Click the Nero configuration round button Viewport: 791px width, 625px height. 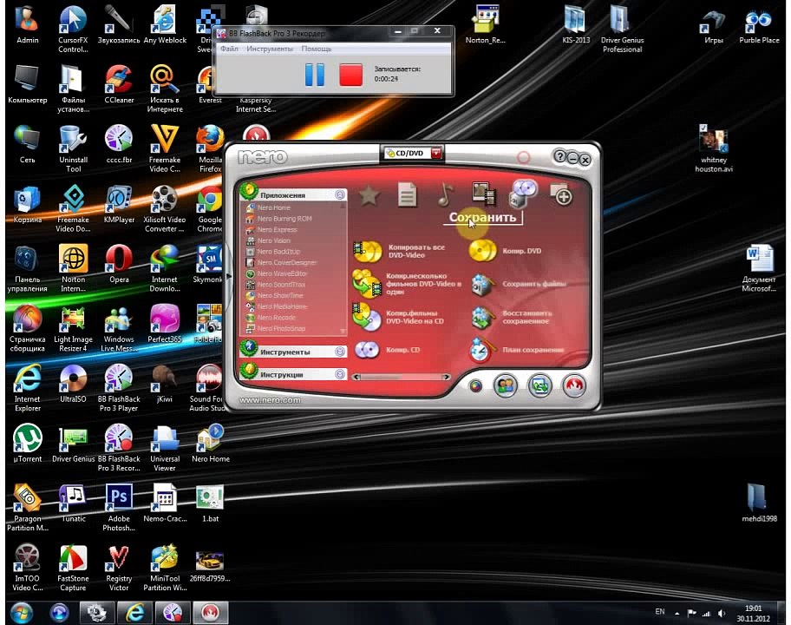tap(539, 386)
